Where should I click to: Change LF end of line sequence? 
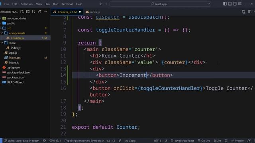[166, 141]
